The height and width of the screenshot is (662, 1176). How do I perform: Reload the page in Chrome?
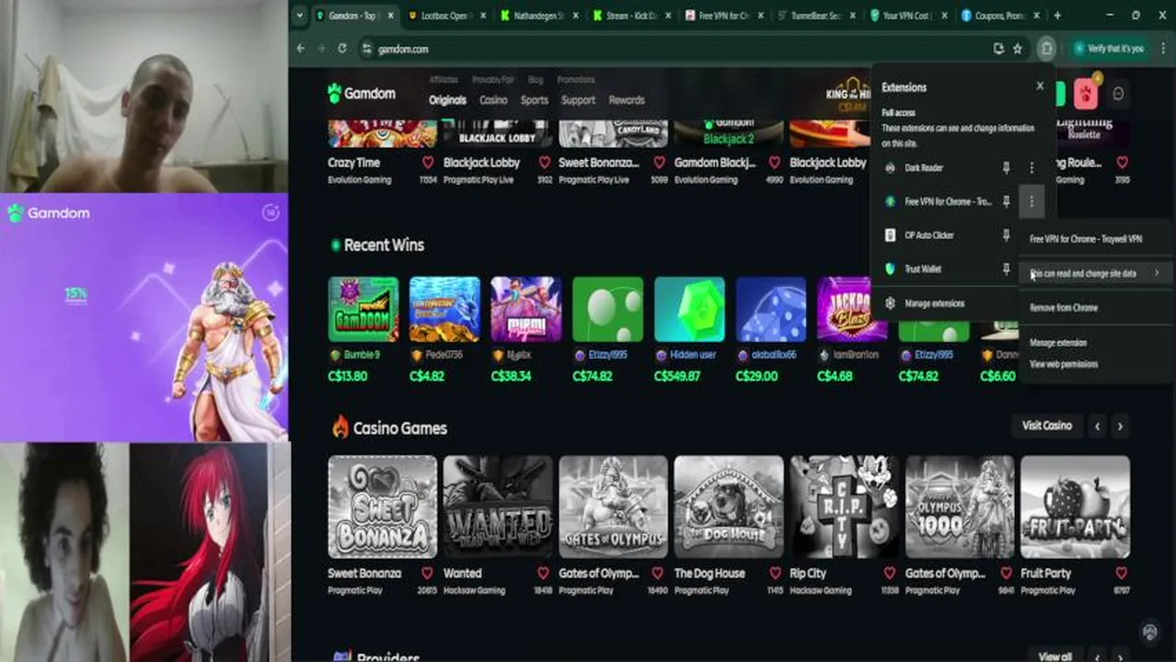[341, 49]
